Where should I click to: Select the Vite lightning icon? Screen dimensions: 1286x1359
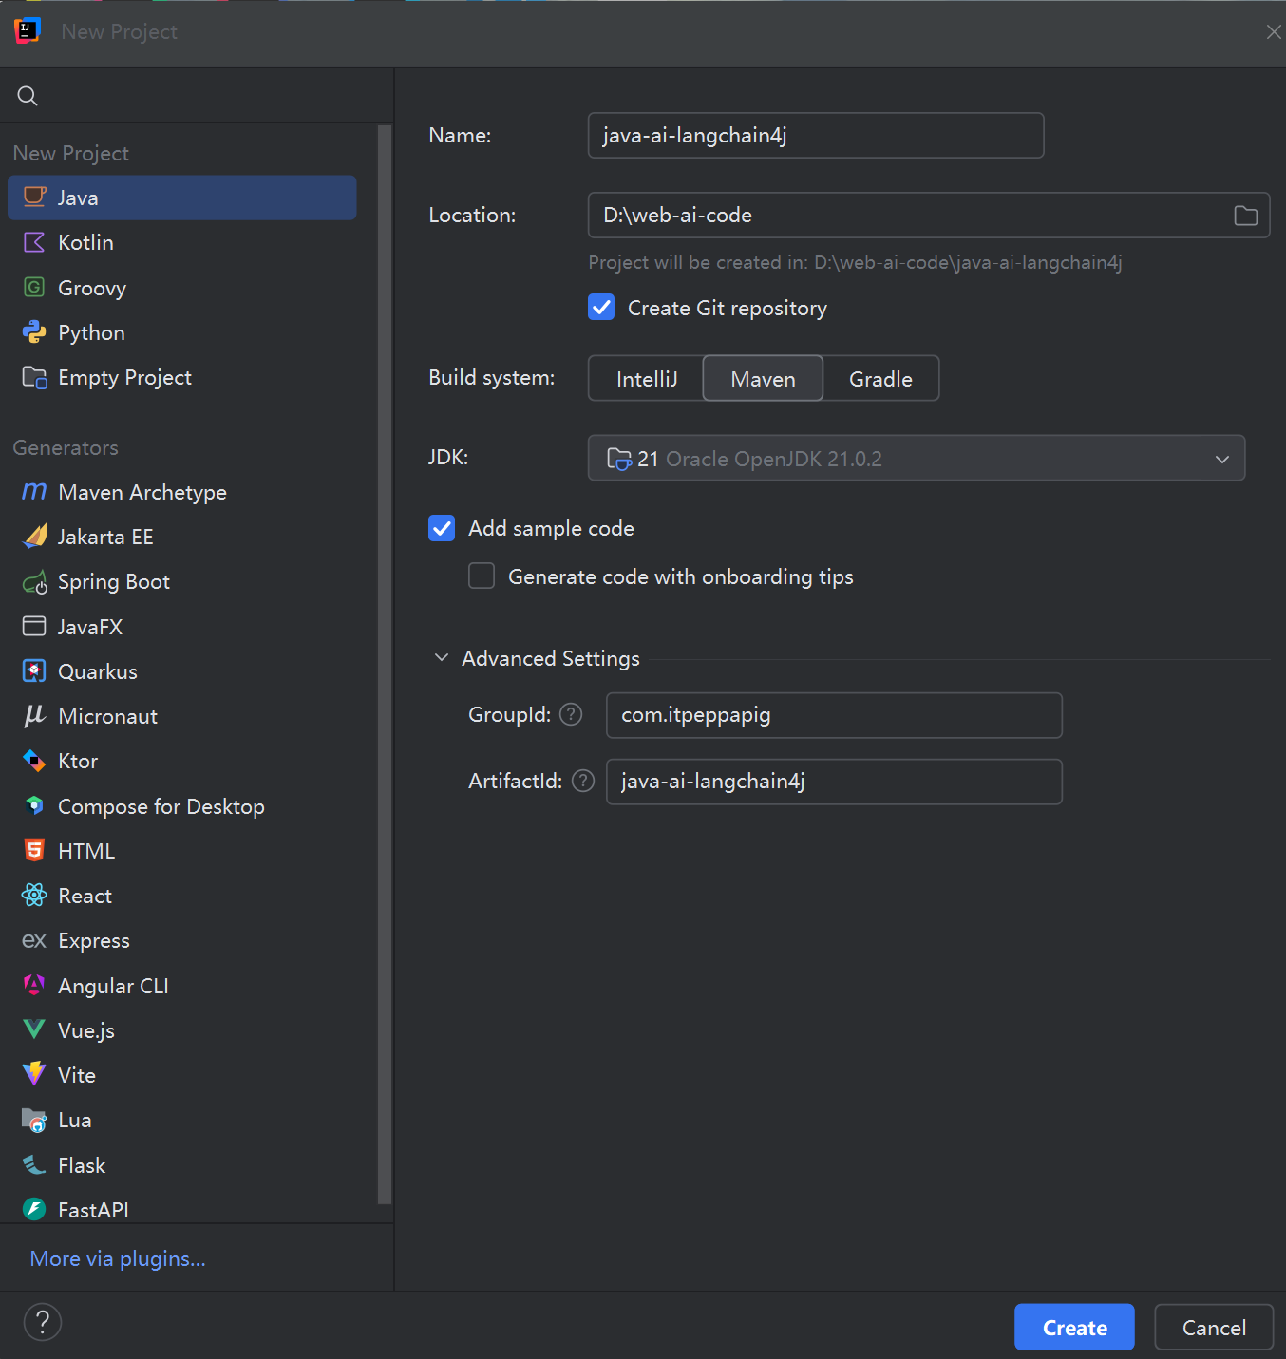pyautogui.click(x=34, y=1074)
